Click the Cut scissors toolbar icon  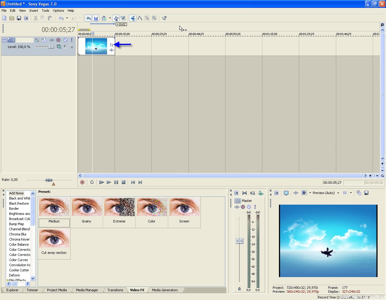pos(36,18)
